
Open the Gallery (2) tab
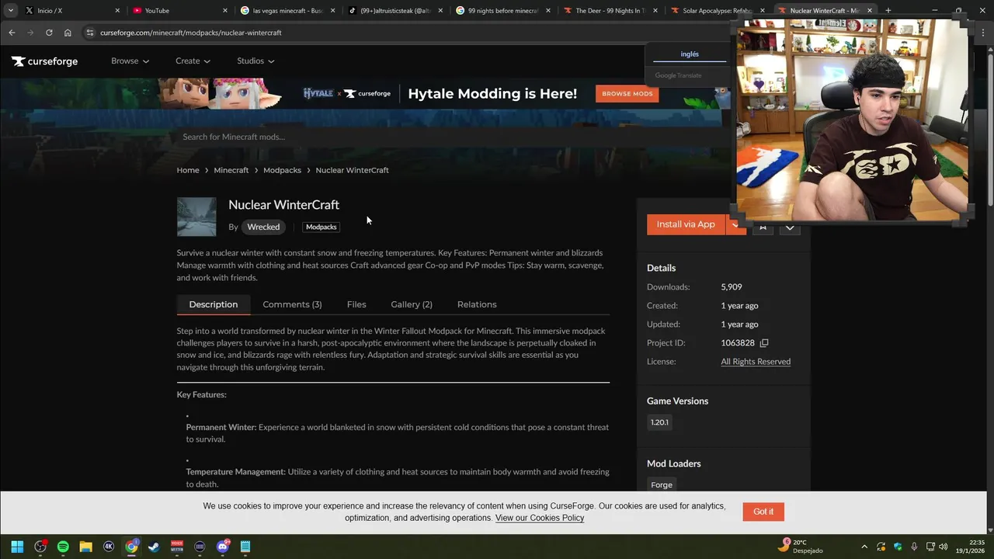click(x=412, y=304)
